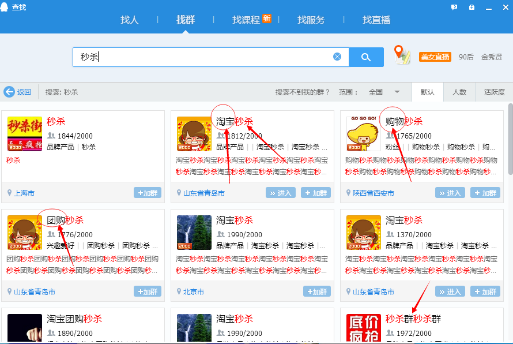Click the magnifier search button
The height and width of the screenshot is (344, 513).
pos(366,57)
